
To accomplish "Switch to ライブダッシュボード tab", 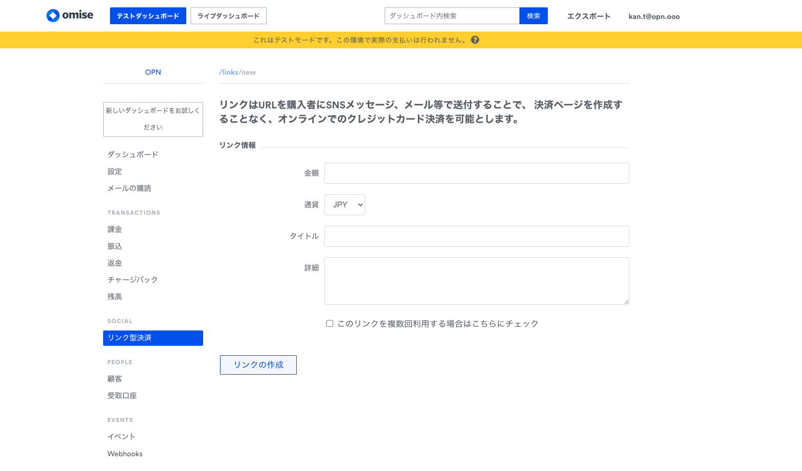I will click(x=228, y=16).
